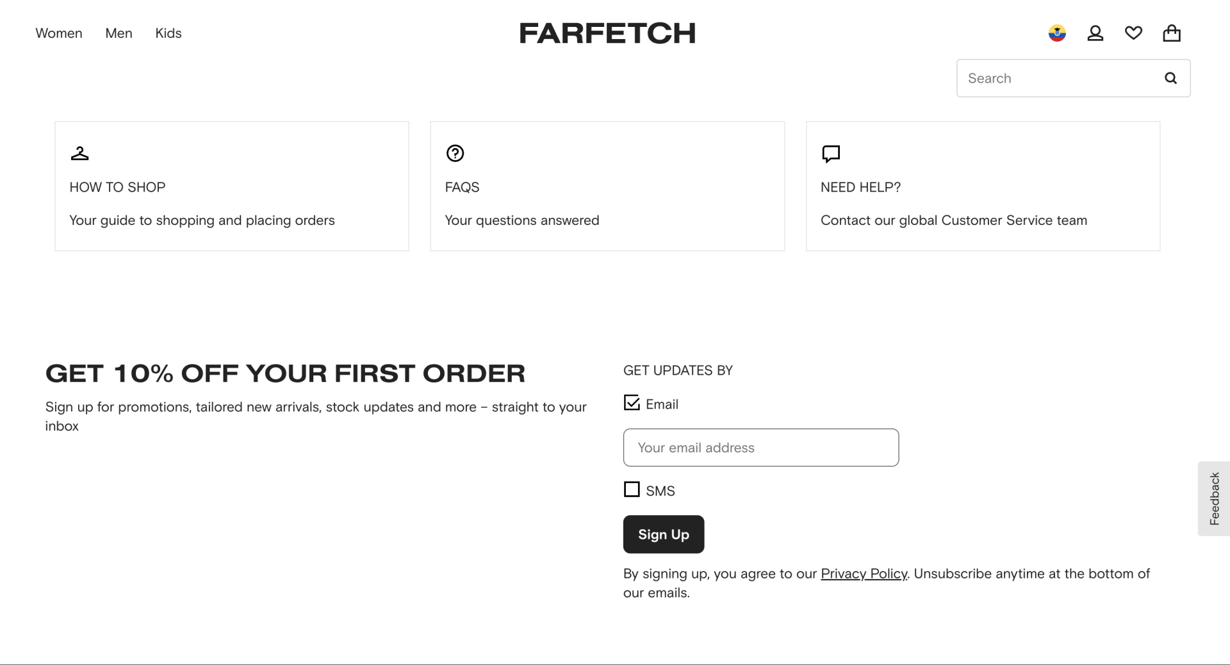The image size is (1230, 665).
Task: Open the Privacy Policy link
Action: (864, 573)
